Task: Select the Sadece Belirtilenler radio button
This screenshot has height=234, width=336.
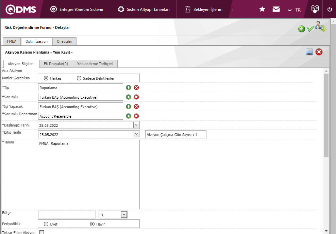Action: [79, 78]
